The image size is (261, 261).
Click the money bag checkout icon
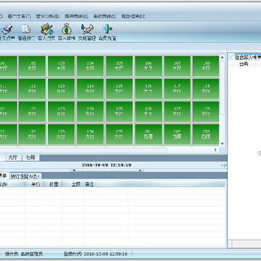coord(67,32)
